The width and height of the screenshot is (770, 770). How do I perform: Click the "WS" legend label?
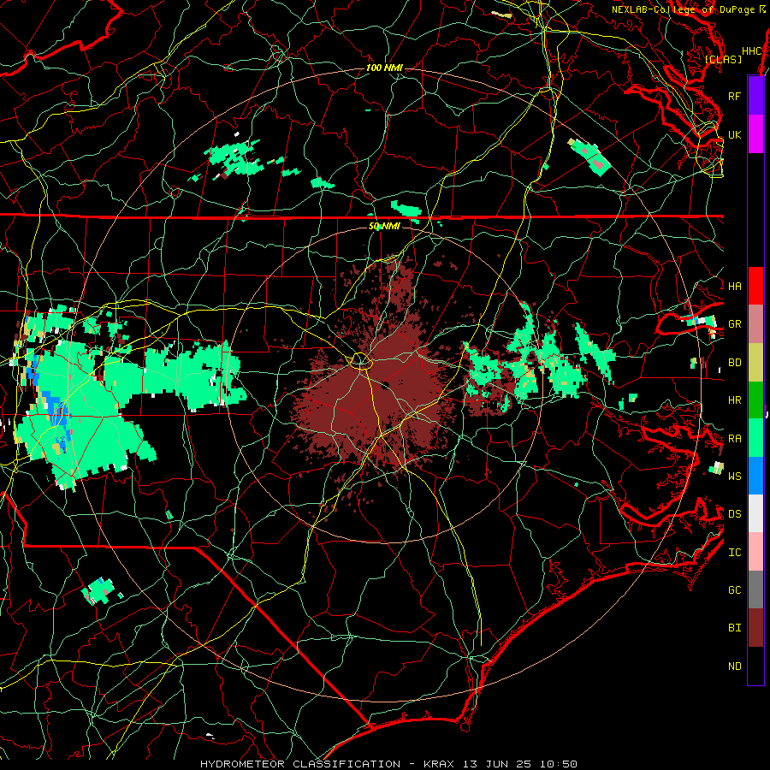tap(734, 477)
